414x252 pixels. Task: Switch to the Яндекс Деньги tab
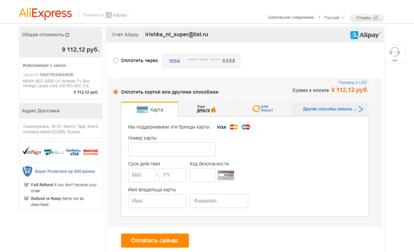tap(206, 109)
